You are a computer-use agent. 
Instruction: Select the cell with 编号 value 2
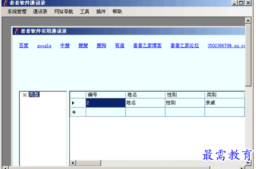click(x=106, y=103)
